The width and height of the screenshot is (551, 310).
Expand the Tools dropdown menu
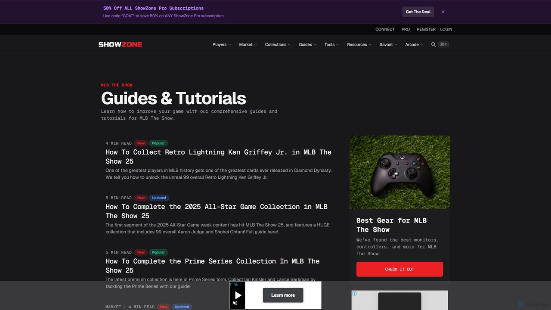(331, 44)
